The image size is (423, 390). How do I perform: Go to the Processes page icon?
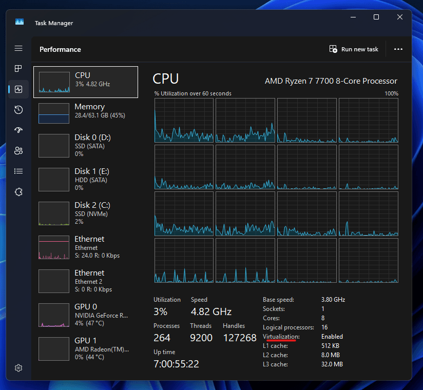[18, 68]
